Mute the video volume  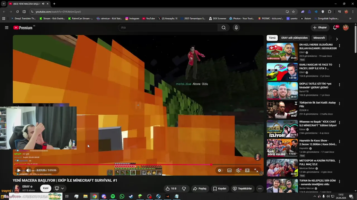(28, 170)
